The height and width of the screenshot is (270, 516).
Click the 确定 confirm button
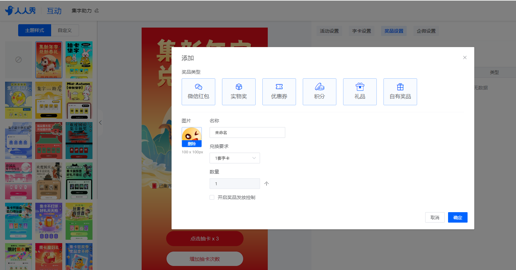(x=457, y=218)
